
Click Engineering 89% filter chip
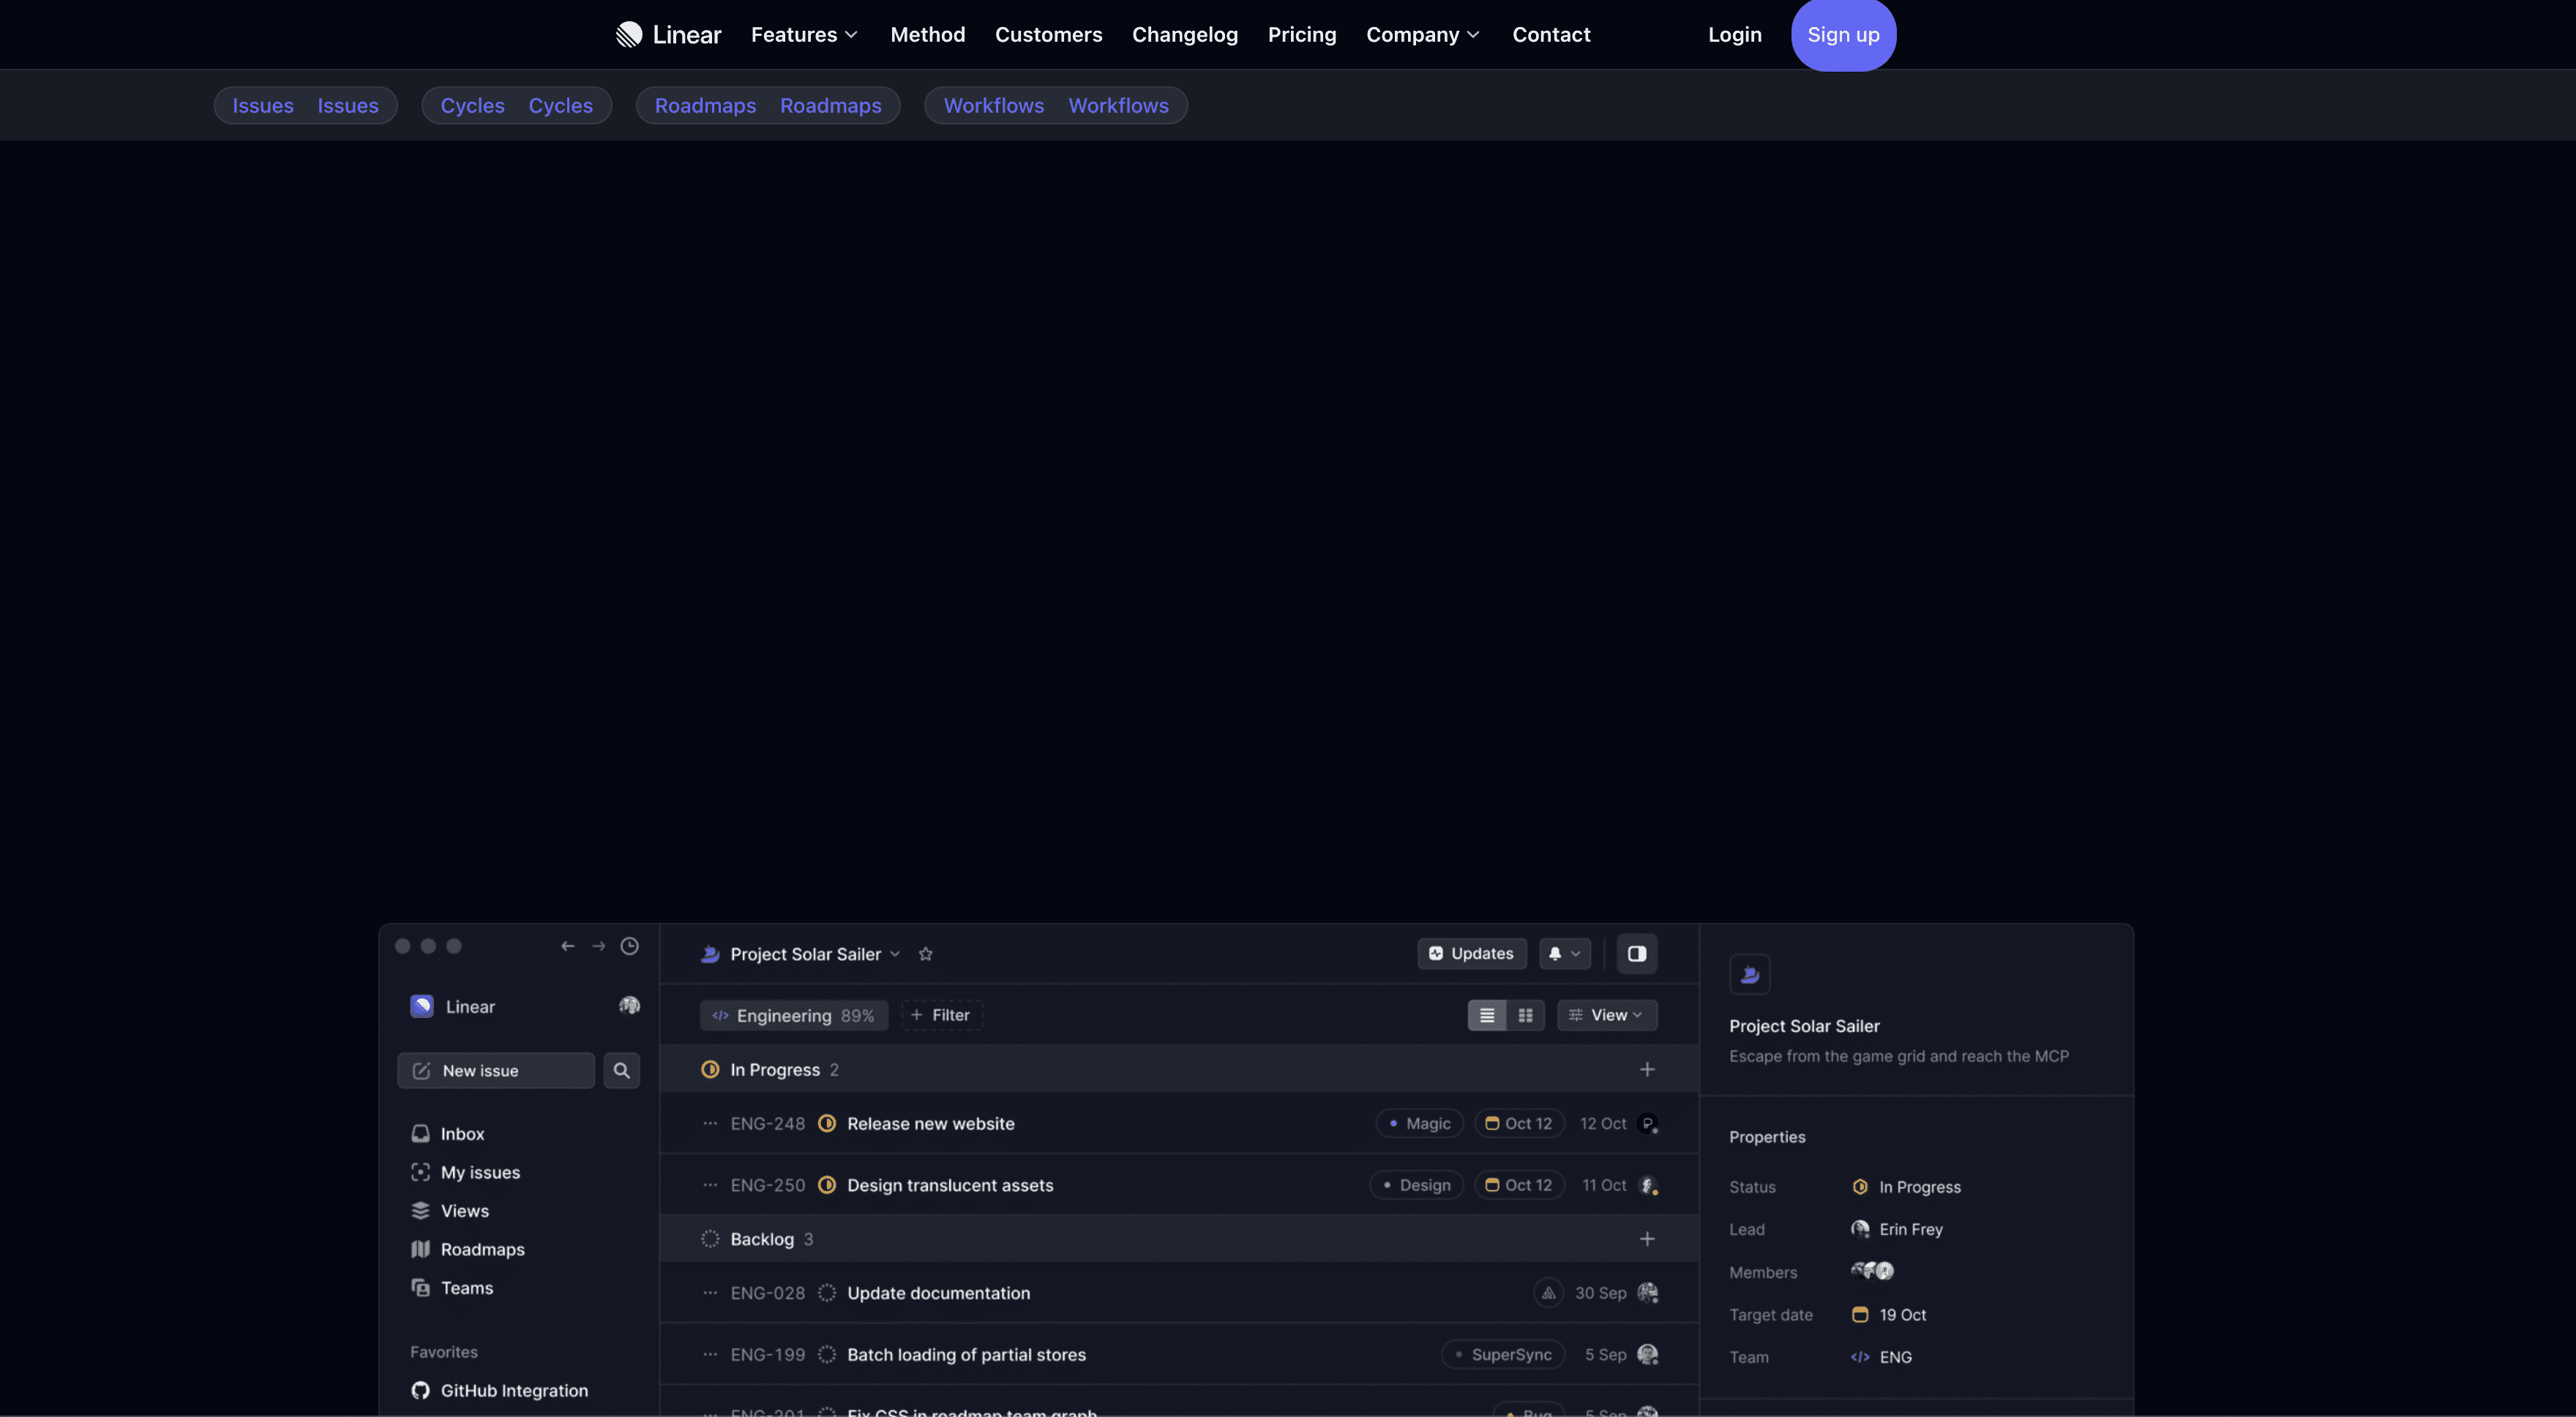point(794,1015)
